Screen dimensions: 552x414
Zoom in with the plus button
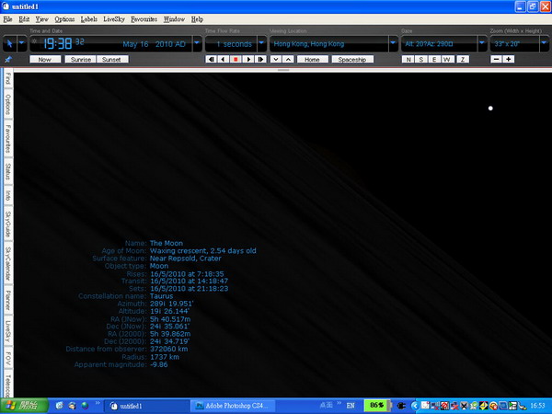[509, 59]
